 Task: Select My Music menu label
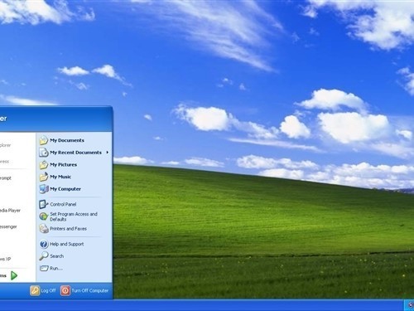[x=60, y=177]
